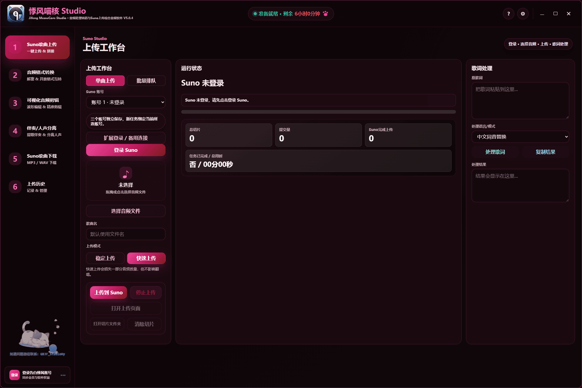
Task: Click the green ready status dot
Action: [x=255, y=14]
